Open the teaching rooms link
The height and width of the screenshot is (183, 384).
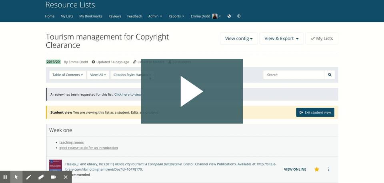tap(72, 142)
